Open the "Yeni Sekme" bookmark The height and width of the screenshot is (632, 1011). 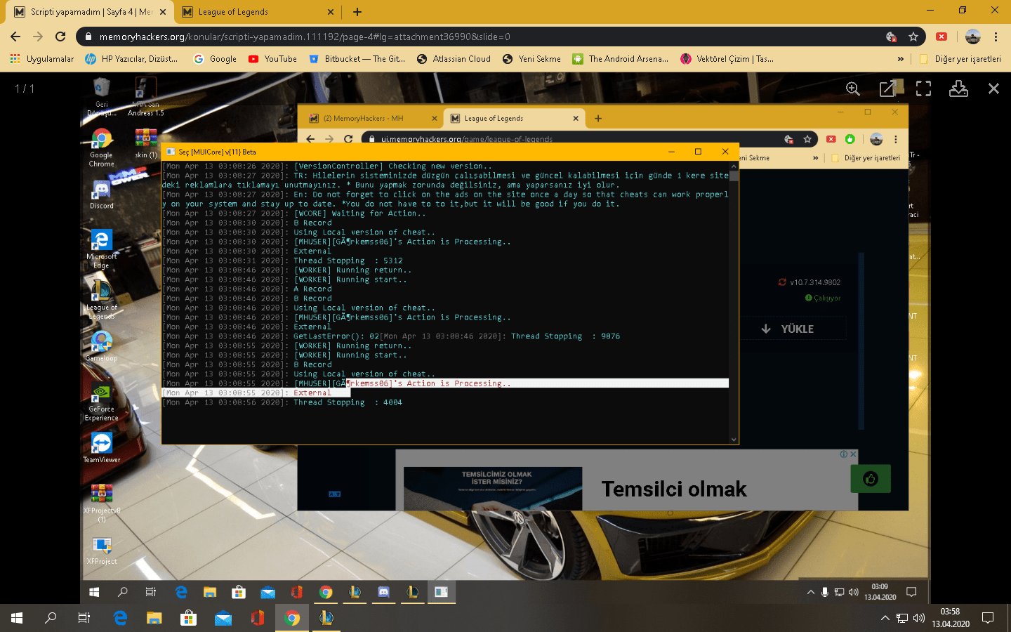(x=531, y=59)
